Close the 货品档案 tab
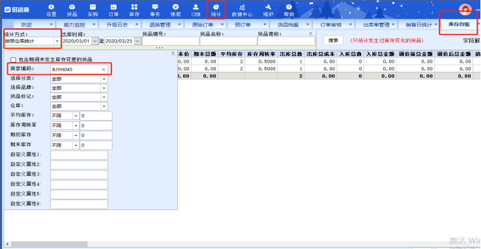481x249 pixels. (308, 24)
